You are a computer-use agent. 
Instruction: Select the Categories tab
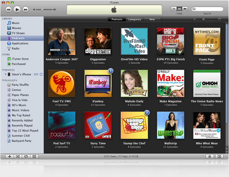click(135, 19)
